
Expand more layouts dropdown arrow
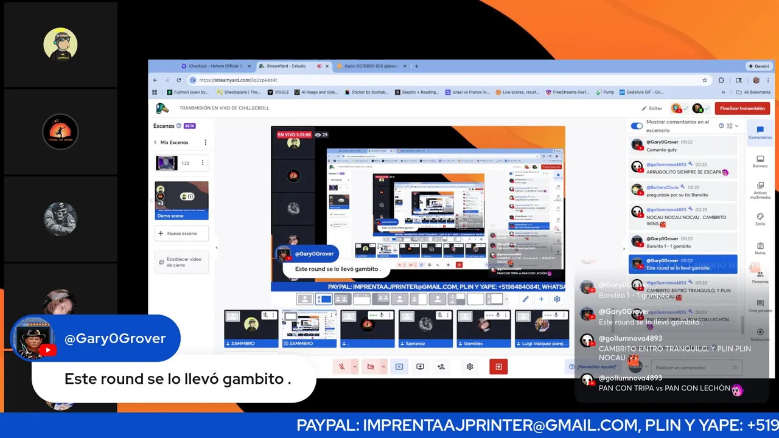[x=506, y=299]
